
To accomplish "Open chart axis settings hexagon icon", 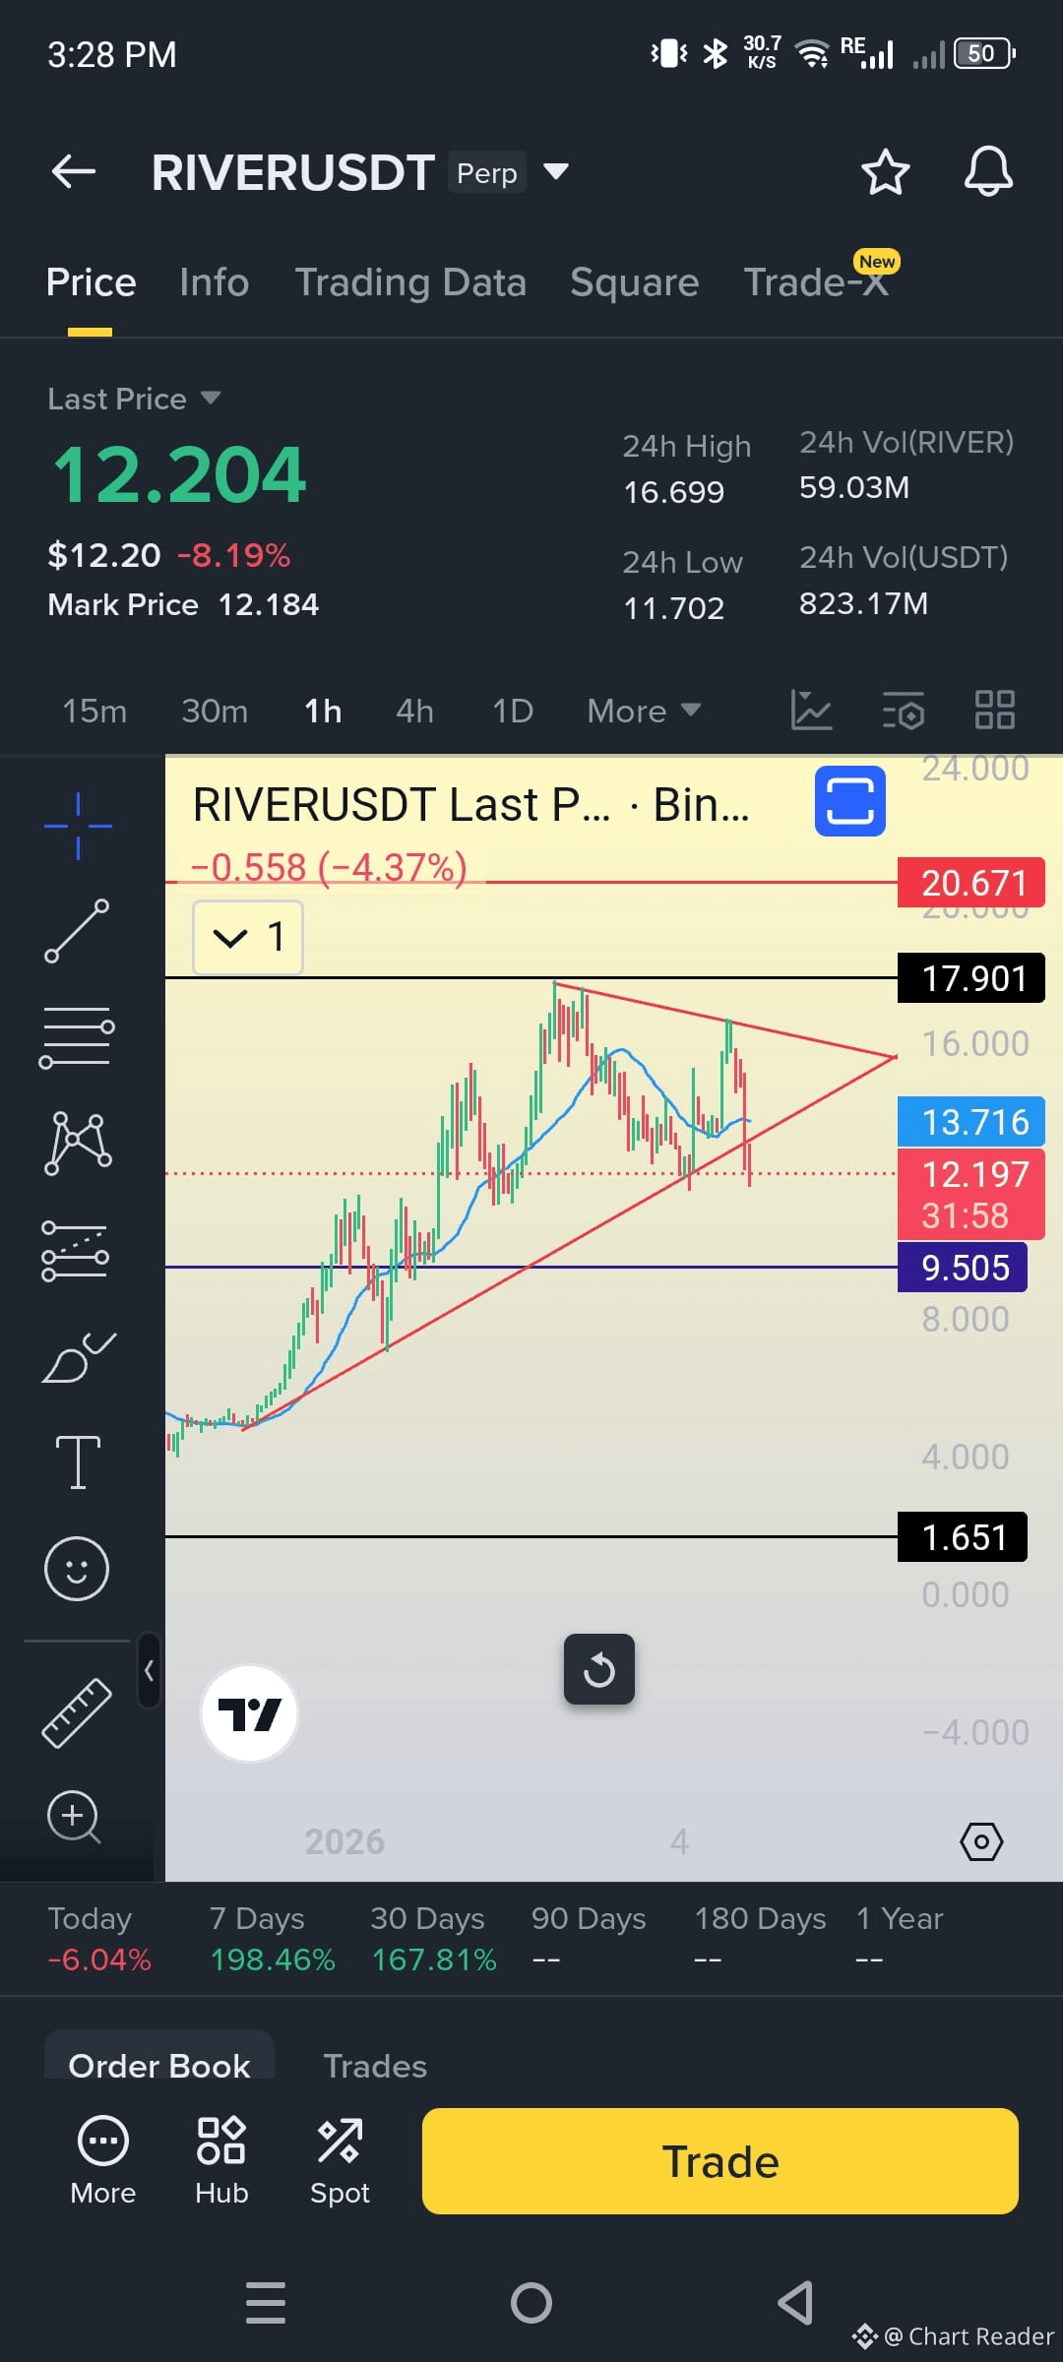I will [x=981, y=1841].
